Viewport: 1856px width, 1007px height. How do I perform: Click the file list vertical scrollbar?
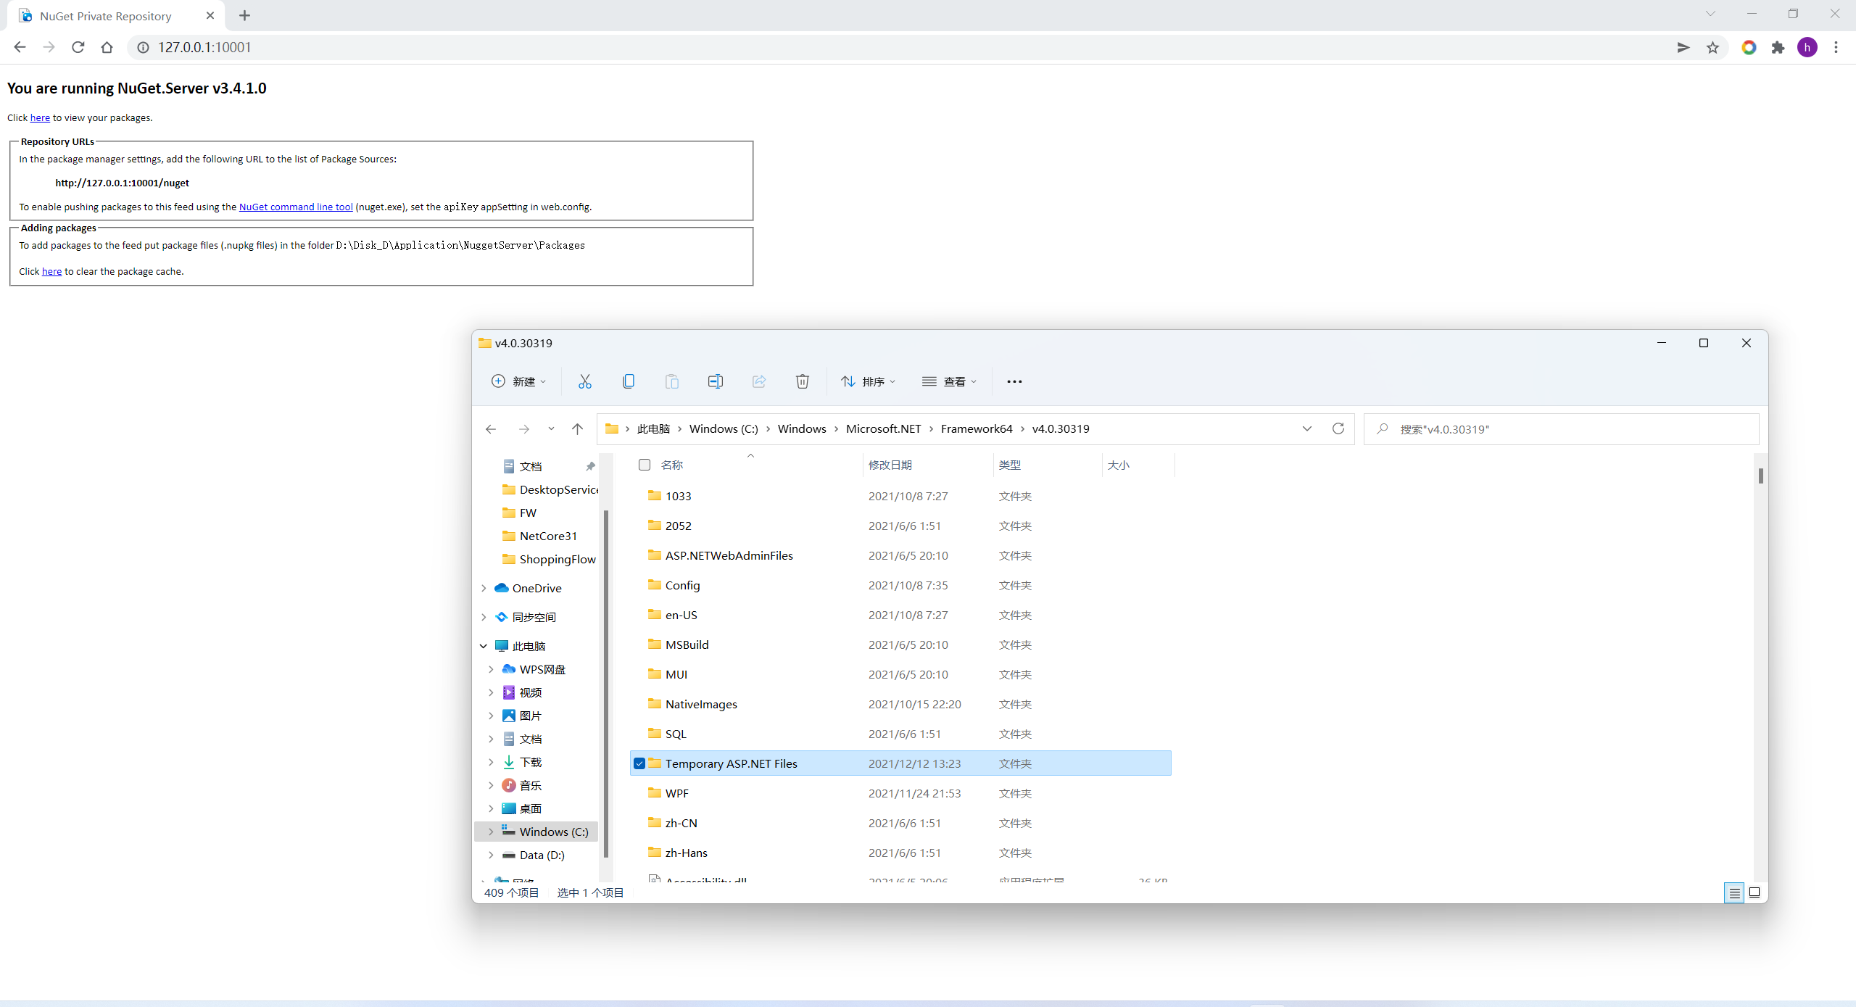(x=1760, y=476)
